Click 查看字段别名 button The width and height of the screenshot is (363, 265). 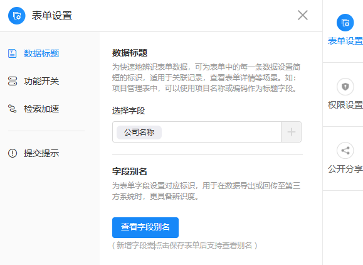(x=145, y=227)
